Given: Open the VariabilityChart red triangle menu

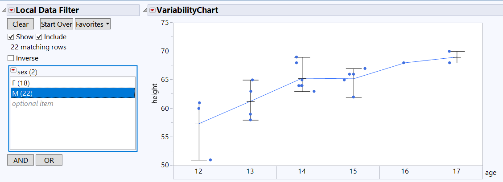Looking at the screenshot, I should 153,10.
